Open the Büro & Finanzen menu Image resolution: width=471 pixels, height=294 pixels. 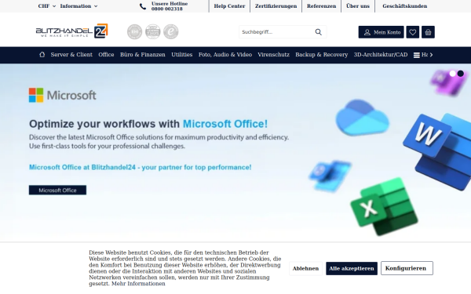click(143, 55)
